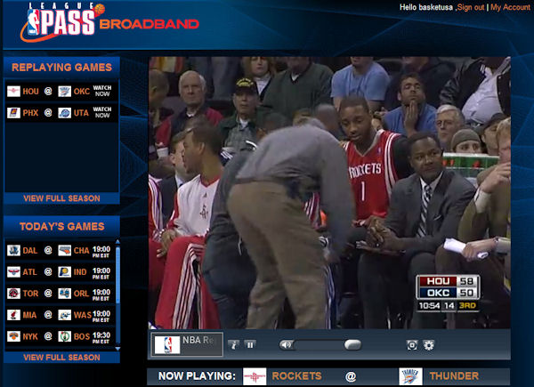
Task: Click the Rockets logo in Now Playing bar
Action: pos(255,376)
